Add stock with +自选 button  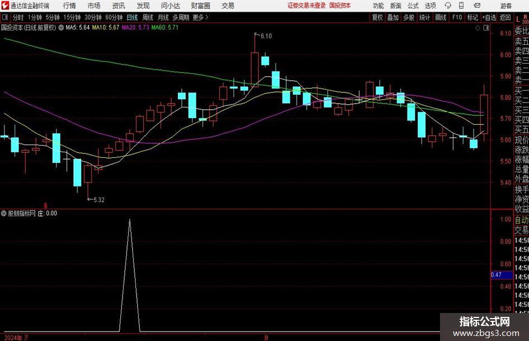click(489, 17)
